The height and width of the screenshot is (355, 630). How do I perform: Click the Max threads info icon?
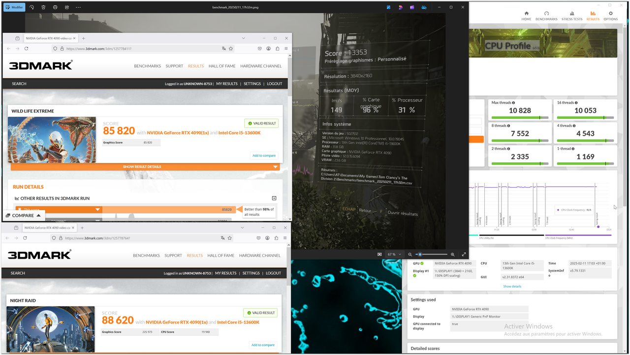coord(513,103)
